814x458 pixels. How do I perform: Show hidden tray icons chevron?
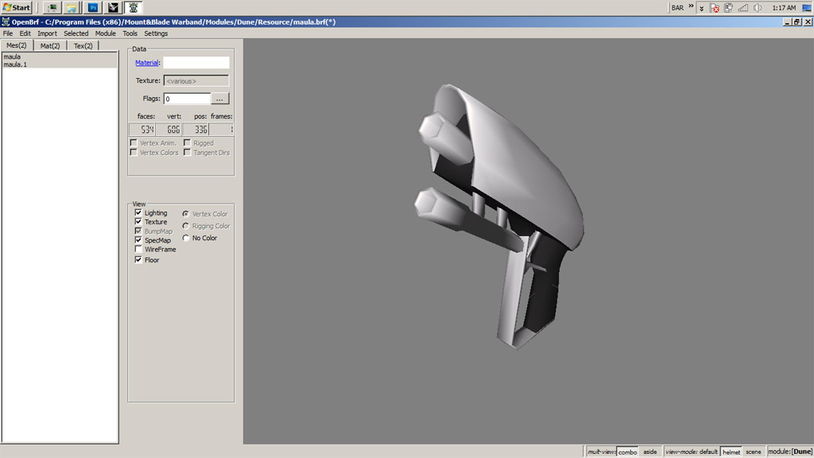pos(703,7)
